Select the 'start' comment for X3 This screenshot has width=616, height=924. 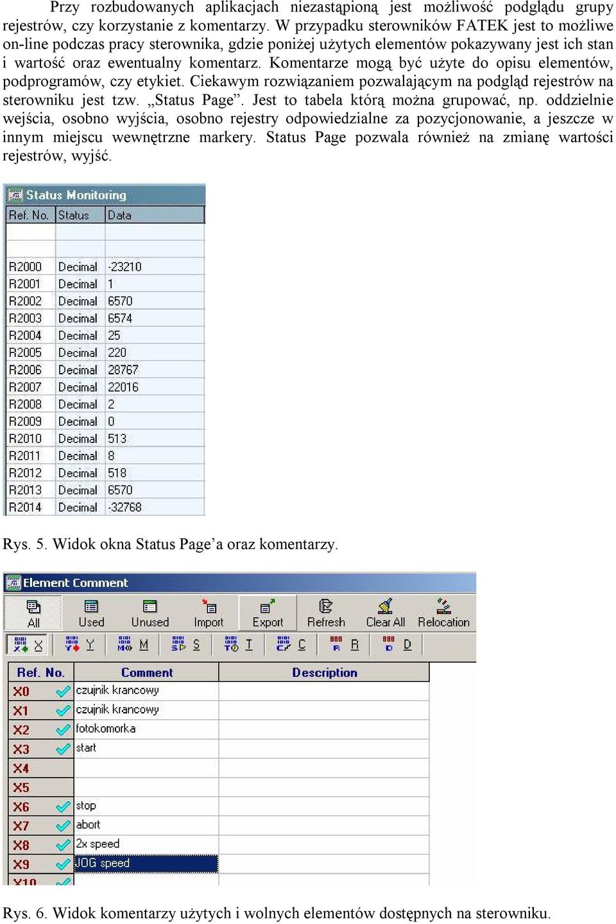coord(146,748)
